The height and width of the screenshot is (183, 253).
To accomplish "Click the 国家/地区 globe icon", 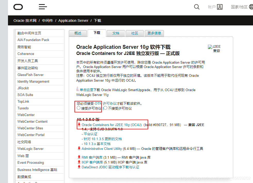I will [250, 7].
